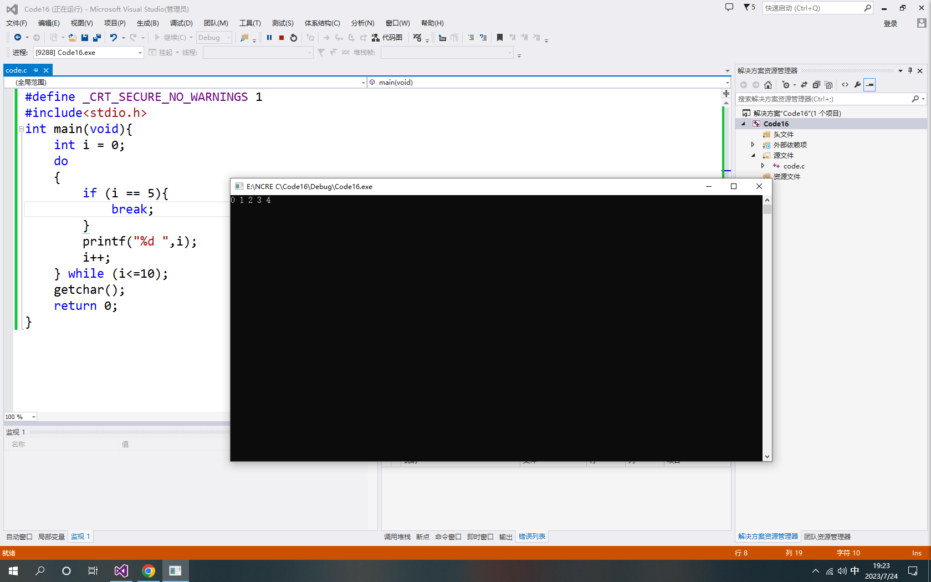Switch to the 断点 tab
This screenshot has height=582, width=931.
point(423,537)
